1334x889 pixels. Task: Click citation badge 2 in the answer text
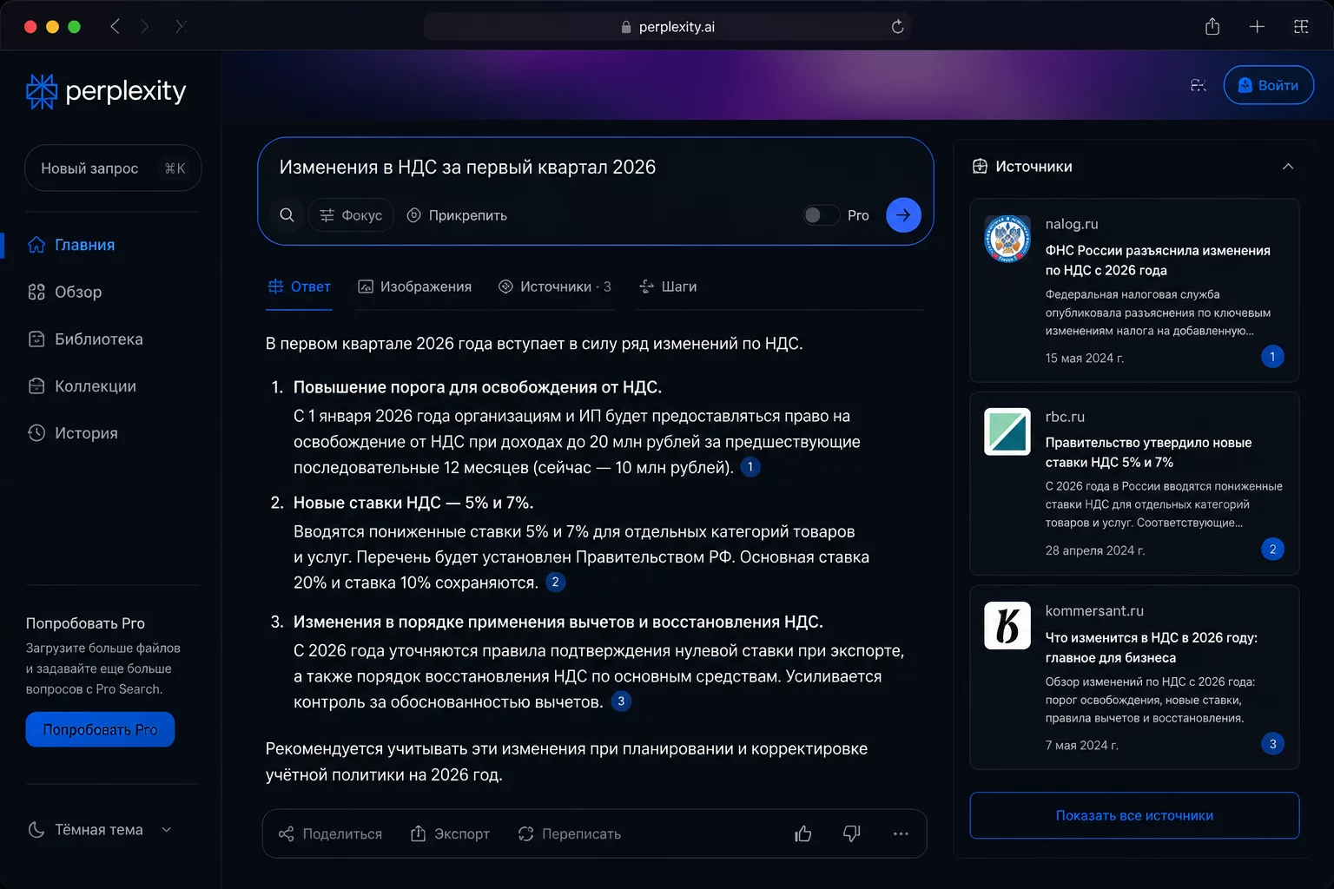555,583
